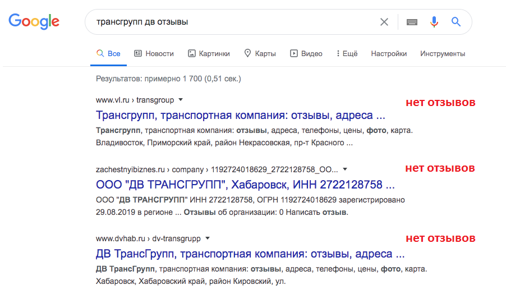
Task: Click the blue magnifier search button
Action: pyautogui.click(x=456, y=22)
